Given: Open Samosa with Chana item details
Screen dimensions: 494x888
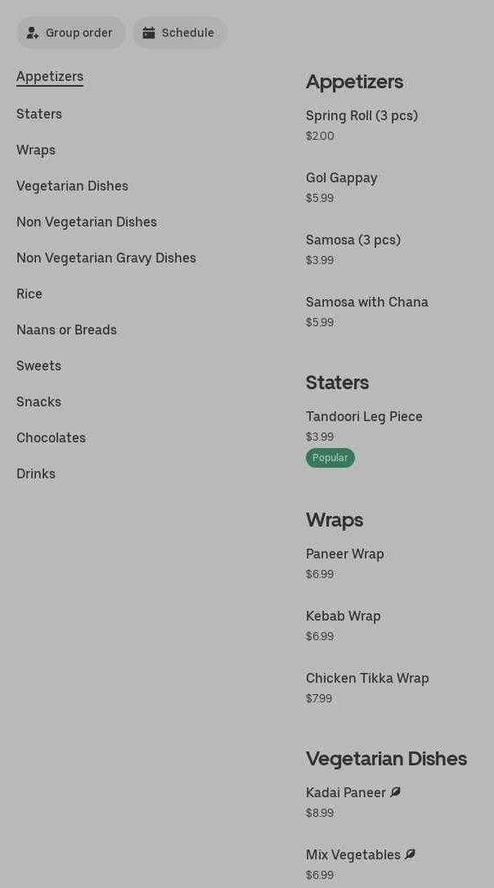Looking at the screenshot, I should [x=367, y=303].
